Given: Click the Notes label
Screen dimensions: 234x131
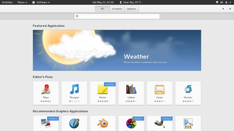Looking at the screenshot, I should coord(103,97).
